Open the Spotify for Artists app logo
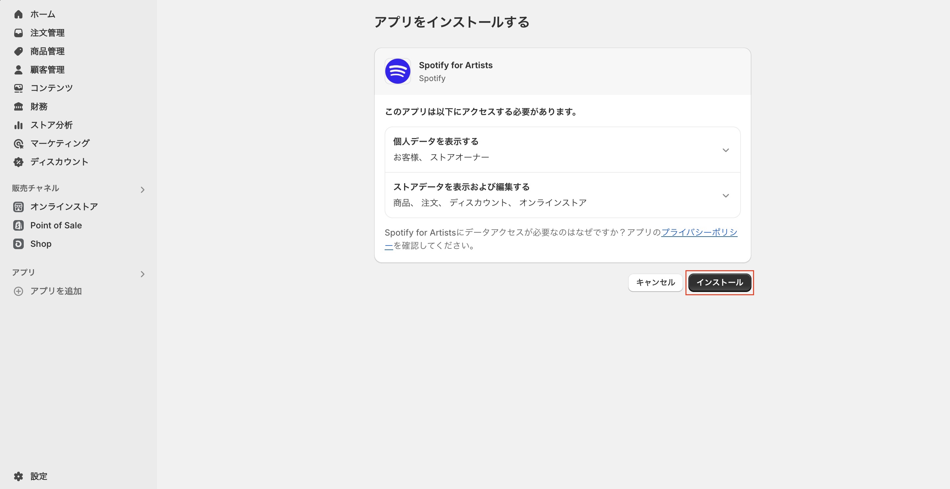This screenshot has height=489, width=950. tap(397, 71)
